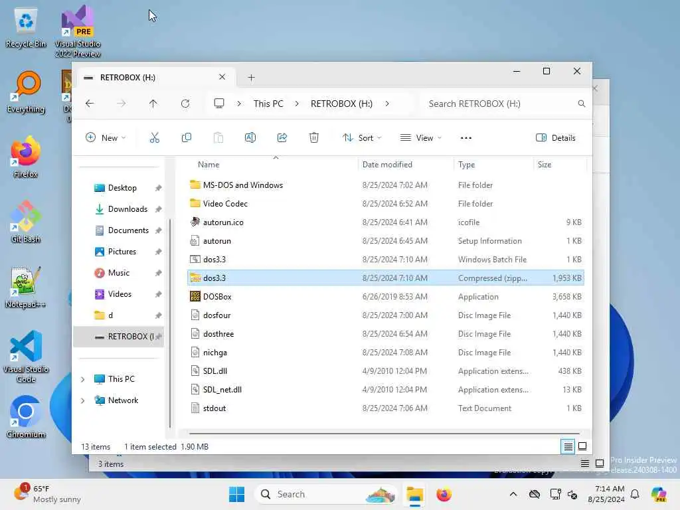Open the Sort dropdown menu

(362, 138)
